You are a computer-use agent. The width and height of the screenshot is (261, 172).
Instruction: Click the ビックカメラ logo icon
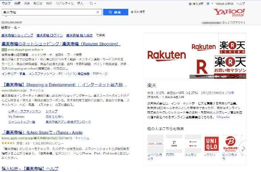(230, 144)
